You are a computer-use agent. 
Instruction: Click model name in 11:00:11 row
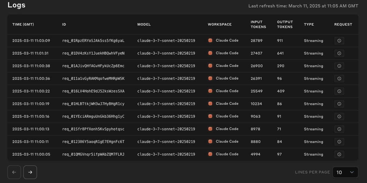point(166,142)
